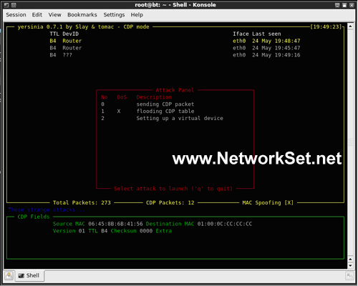This screenshot has height=286, width=358.
Task: Open the Help menu
Action: [x=137, y=15]
